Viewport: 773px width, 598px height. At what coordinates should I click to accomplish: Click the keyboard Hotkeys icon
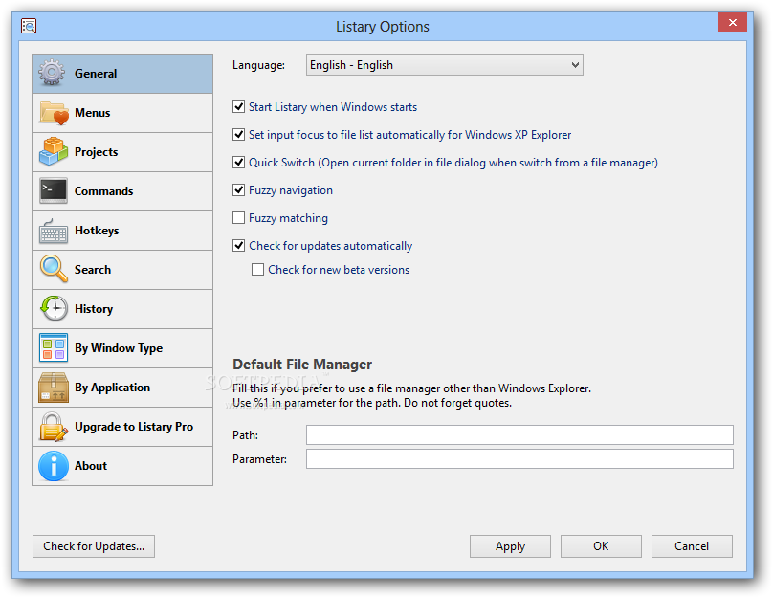coord(53,231)
